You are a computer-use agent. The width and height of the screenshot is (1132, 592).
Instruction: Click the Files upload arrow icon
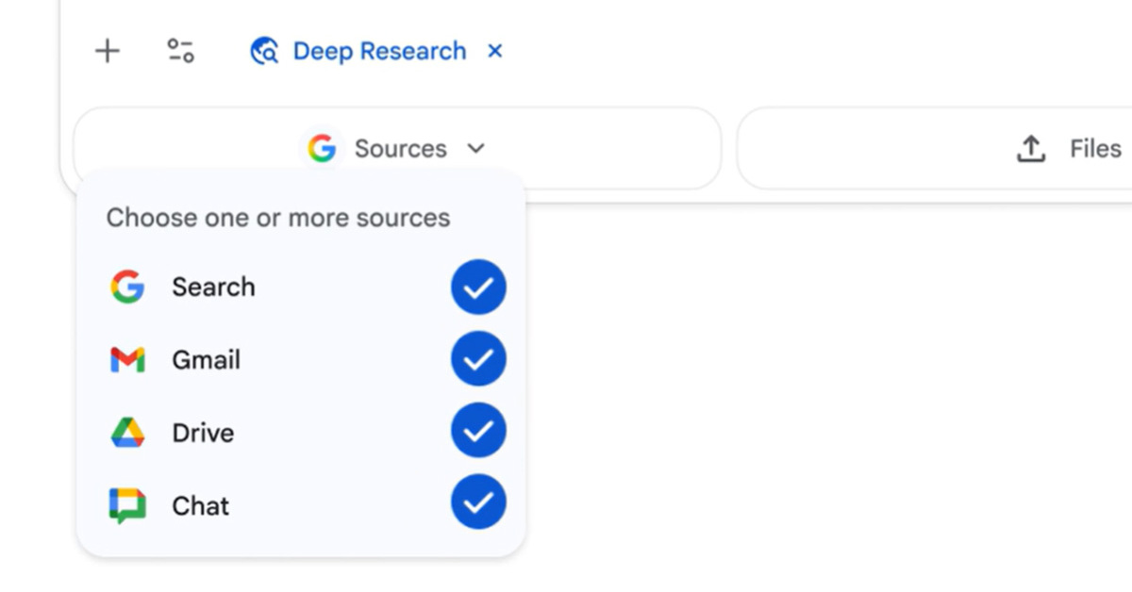point(1031,149)
